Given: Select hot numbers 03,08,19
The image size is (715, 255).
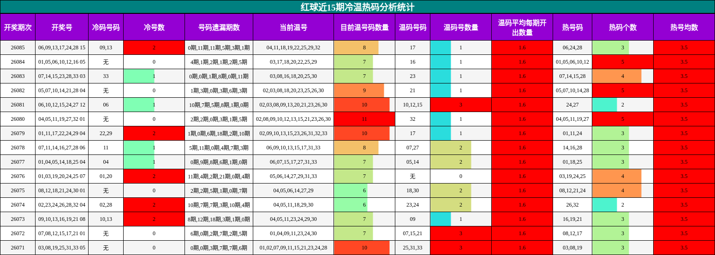Looking at the screenshot, I should (x=572, y=248).
